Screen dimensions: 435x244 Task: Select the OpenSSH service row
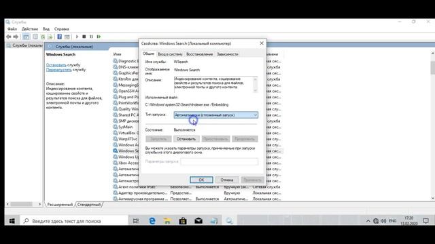coord(126,91)
